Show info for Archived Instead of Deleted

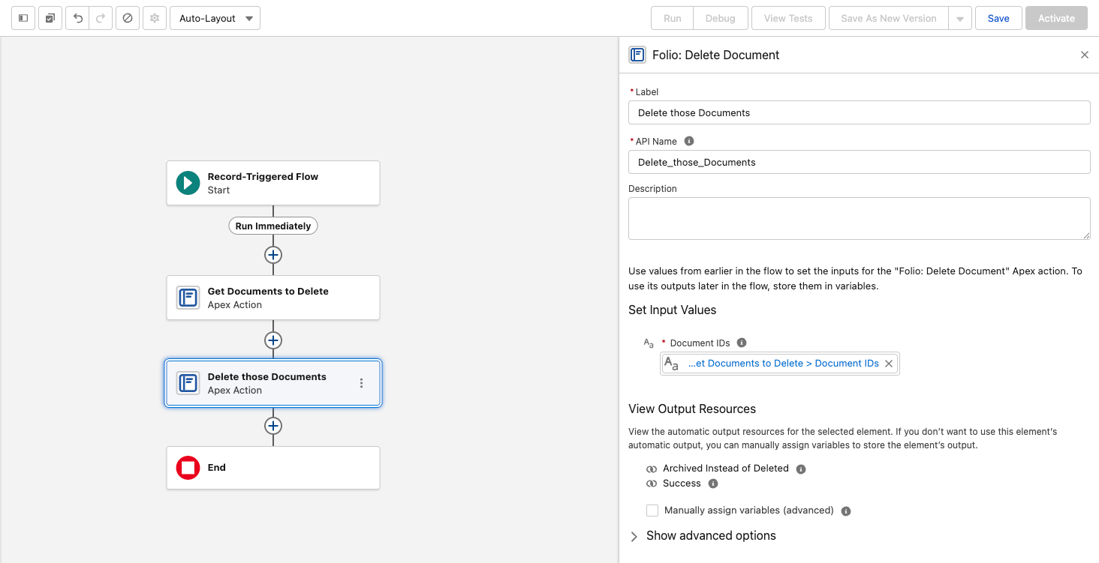tap(801, 469)
